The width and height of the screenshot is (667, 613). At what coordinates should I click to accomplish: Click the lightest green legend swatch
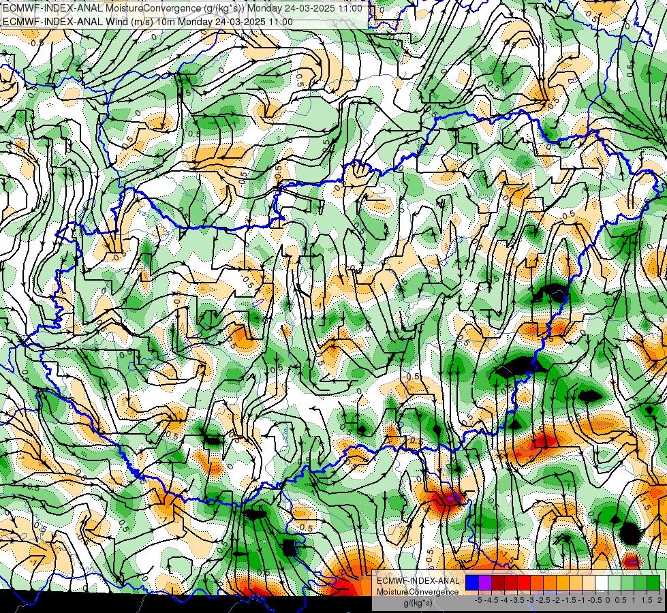pos(615,582)
